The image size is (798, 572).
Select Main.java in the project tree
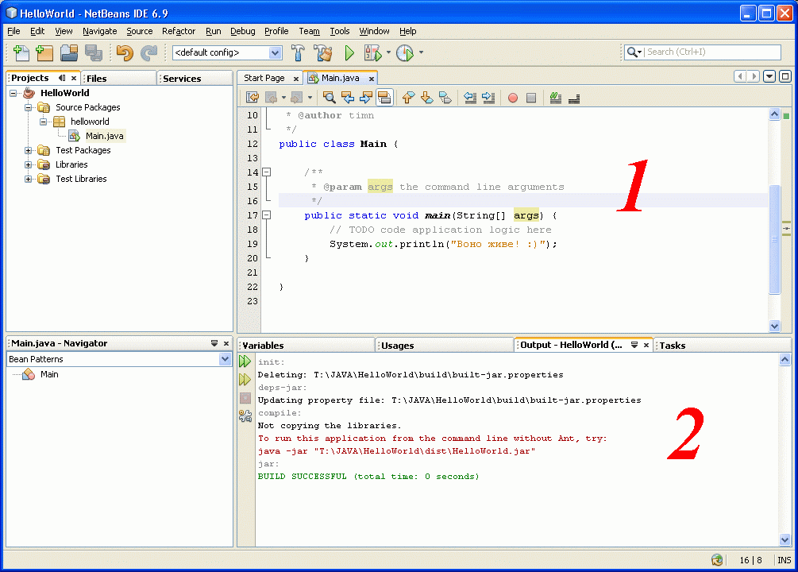pyautogui.click(x=104, y=136)
